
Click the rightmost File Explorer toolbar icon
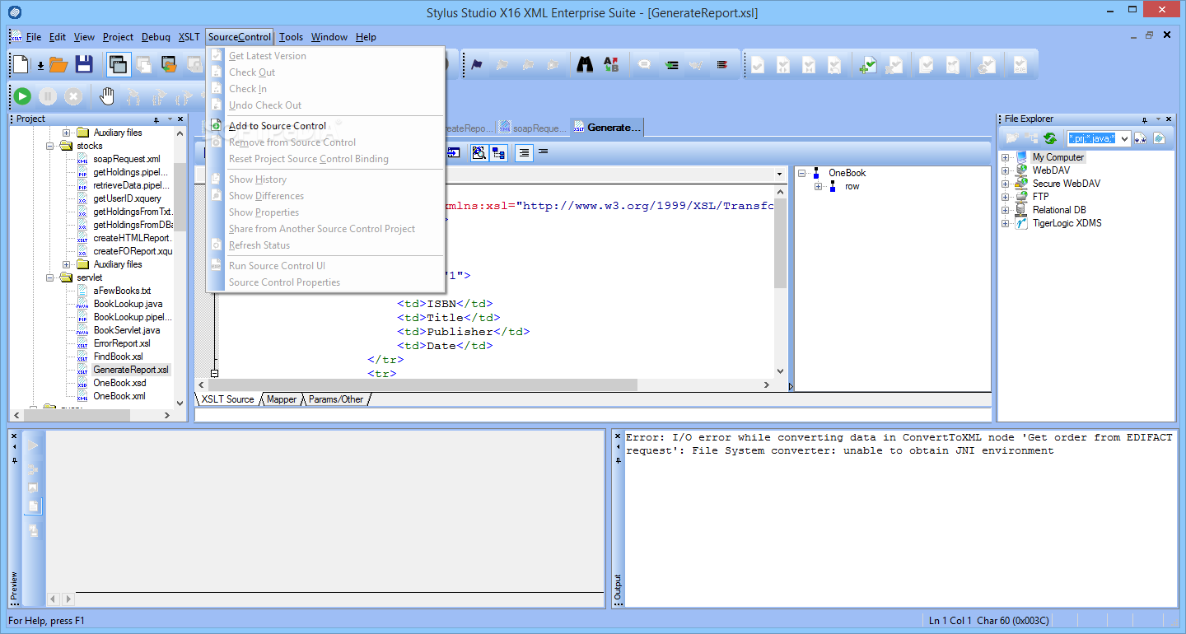click(1159, 138)
